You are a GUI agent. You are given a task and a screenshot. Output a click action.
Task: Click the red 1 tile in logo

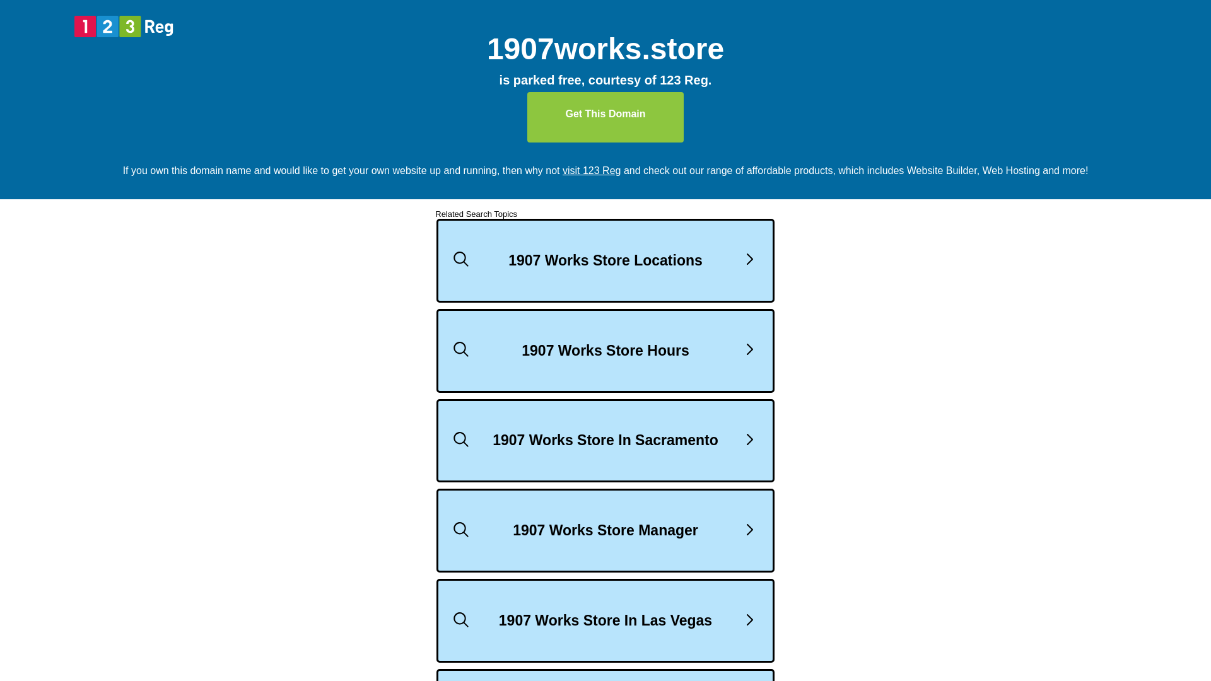click(x=85, y=26)
